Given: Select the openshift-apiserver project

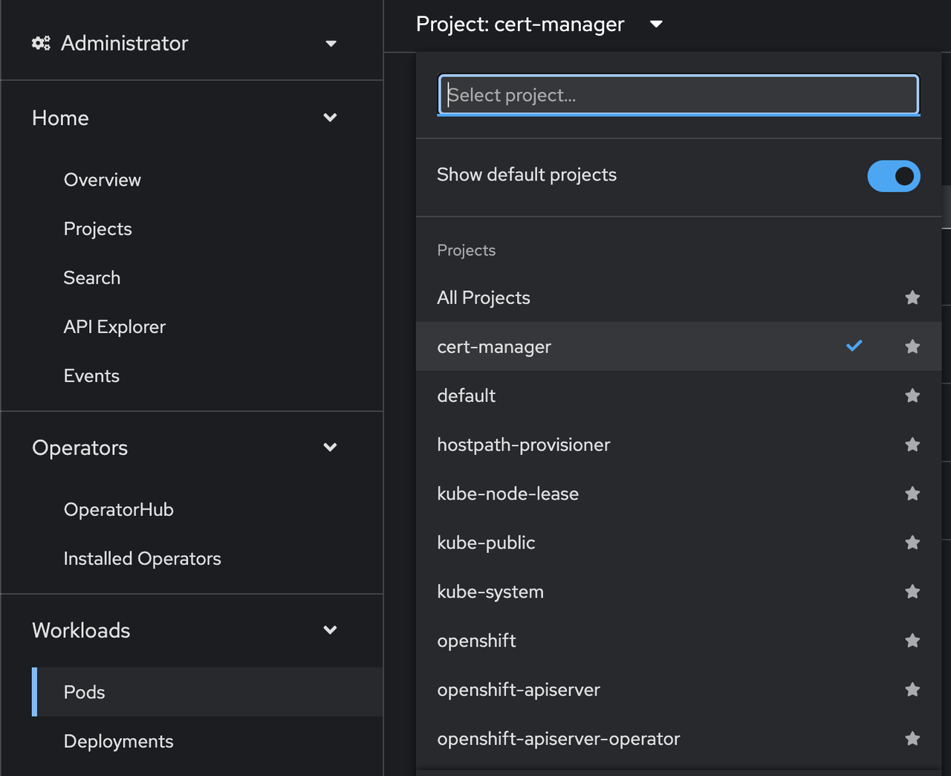Looking at the screenshot, I should point(519,690).
